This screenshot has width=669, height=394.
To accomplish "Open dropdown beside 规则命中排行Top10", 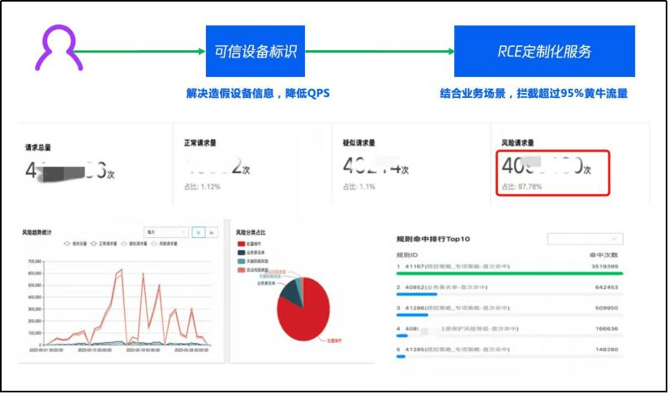I will (585, 239).
